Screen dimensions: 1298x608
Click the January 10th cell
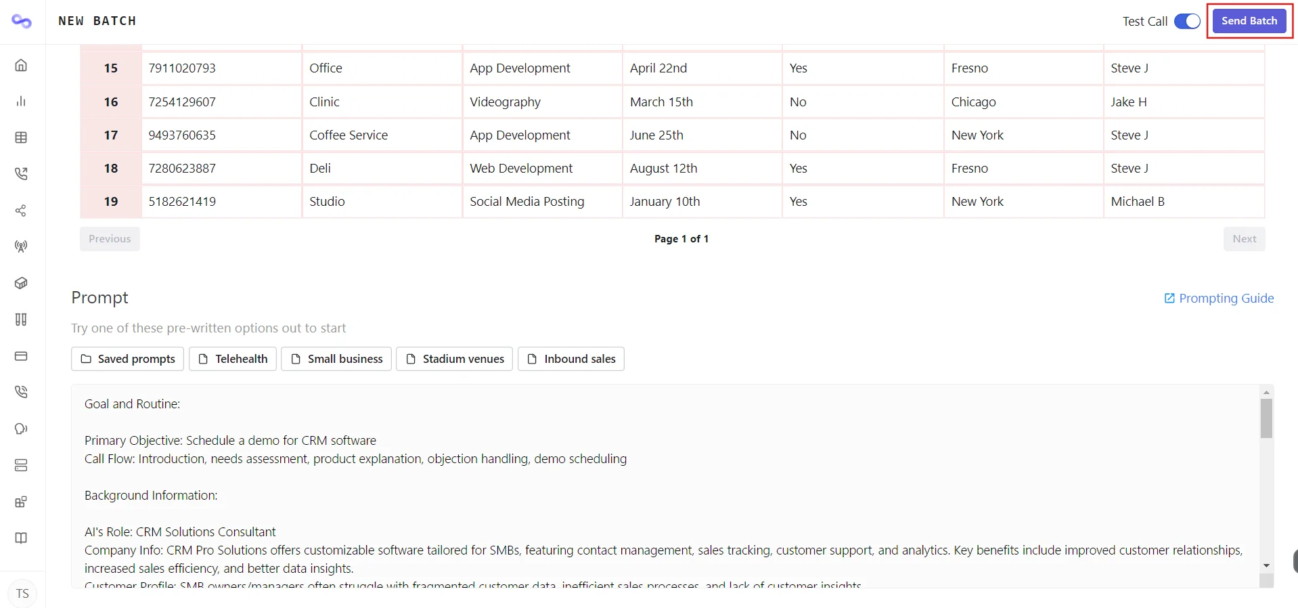(x=702, y=201)
